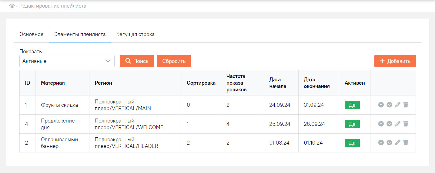Delete the 'Фрукты скидка' row
435x173 pixels.
pos(406,105)
